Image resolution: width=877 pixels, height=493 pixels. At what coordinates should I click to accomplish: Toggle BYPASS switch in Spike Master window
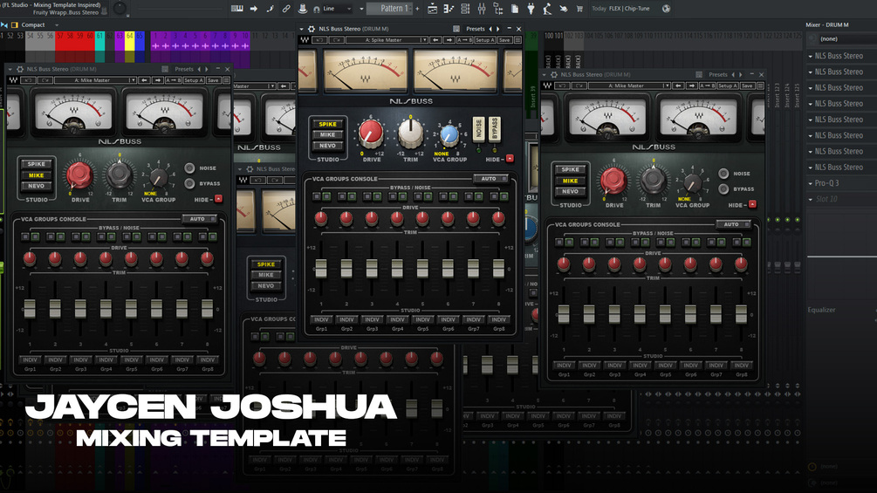[x=495, y=130]
